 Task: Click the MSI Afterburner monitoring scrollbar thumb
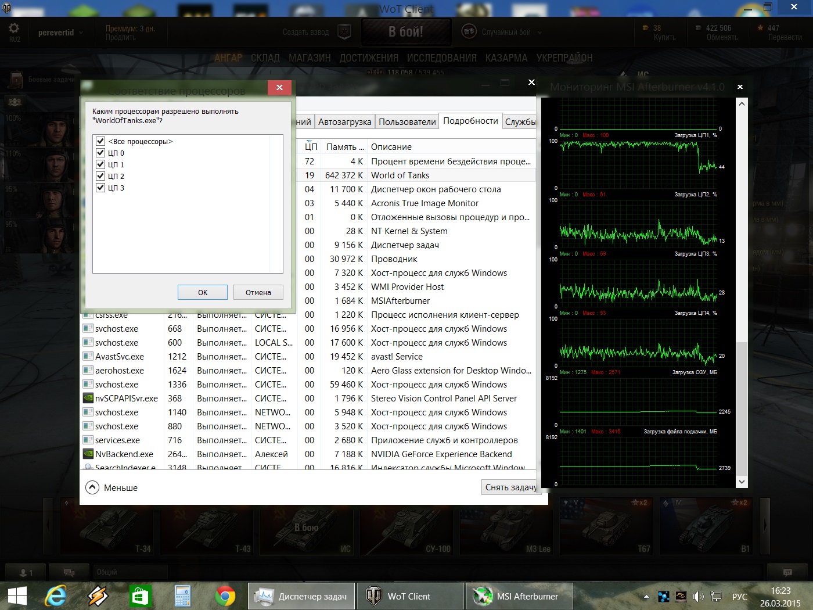(x=742, y=409)
